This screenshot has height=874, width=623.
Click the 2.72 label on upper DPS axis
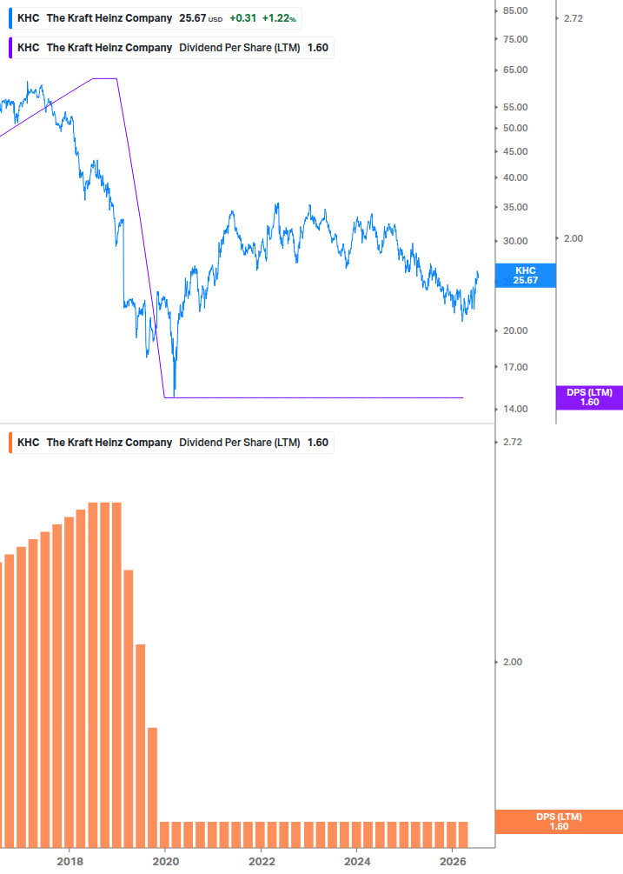click(573, 18)
